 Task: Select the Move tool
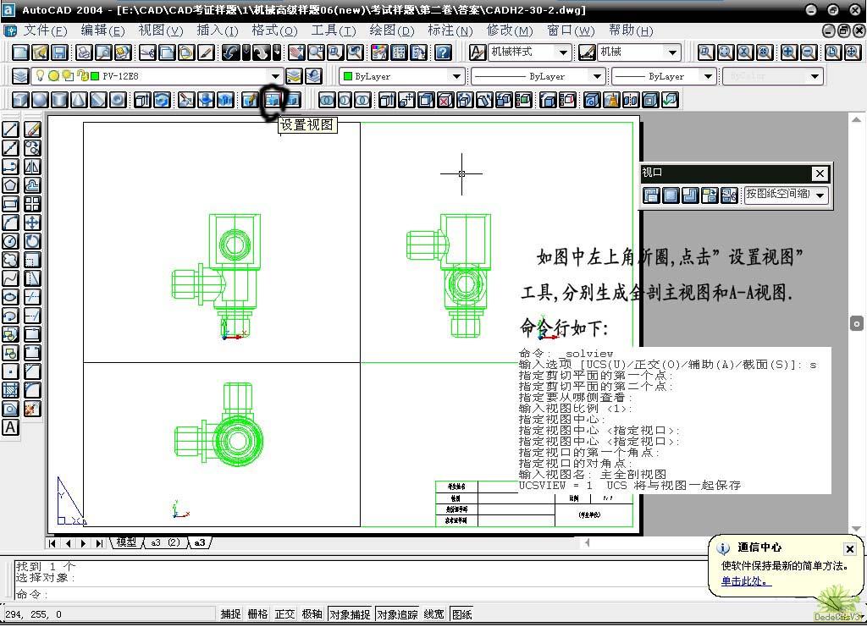(x=32, y=223)
